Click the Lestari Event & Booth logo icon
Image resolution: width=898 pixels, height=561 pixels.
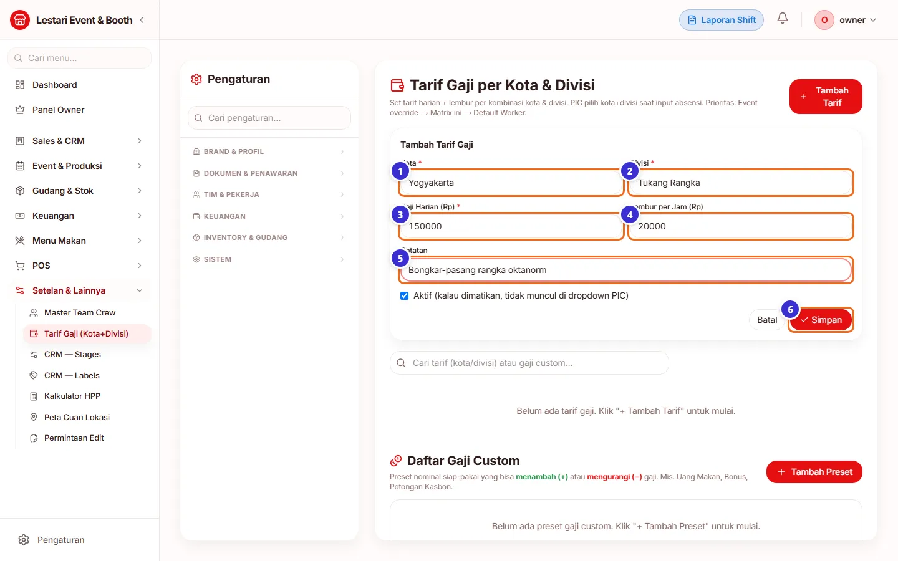tap(20, 20)
